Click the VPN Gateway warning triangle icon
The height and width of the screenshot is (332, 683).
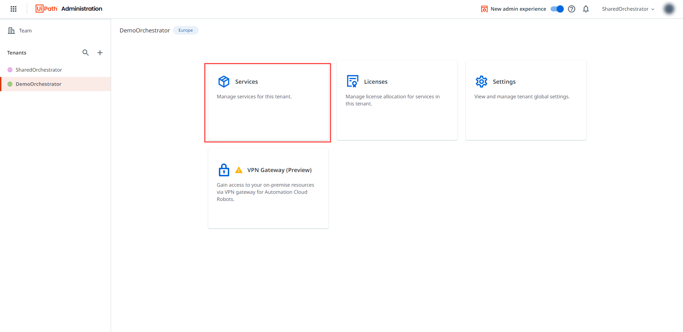239,170
